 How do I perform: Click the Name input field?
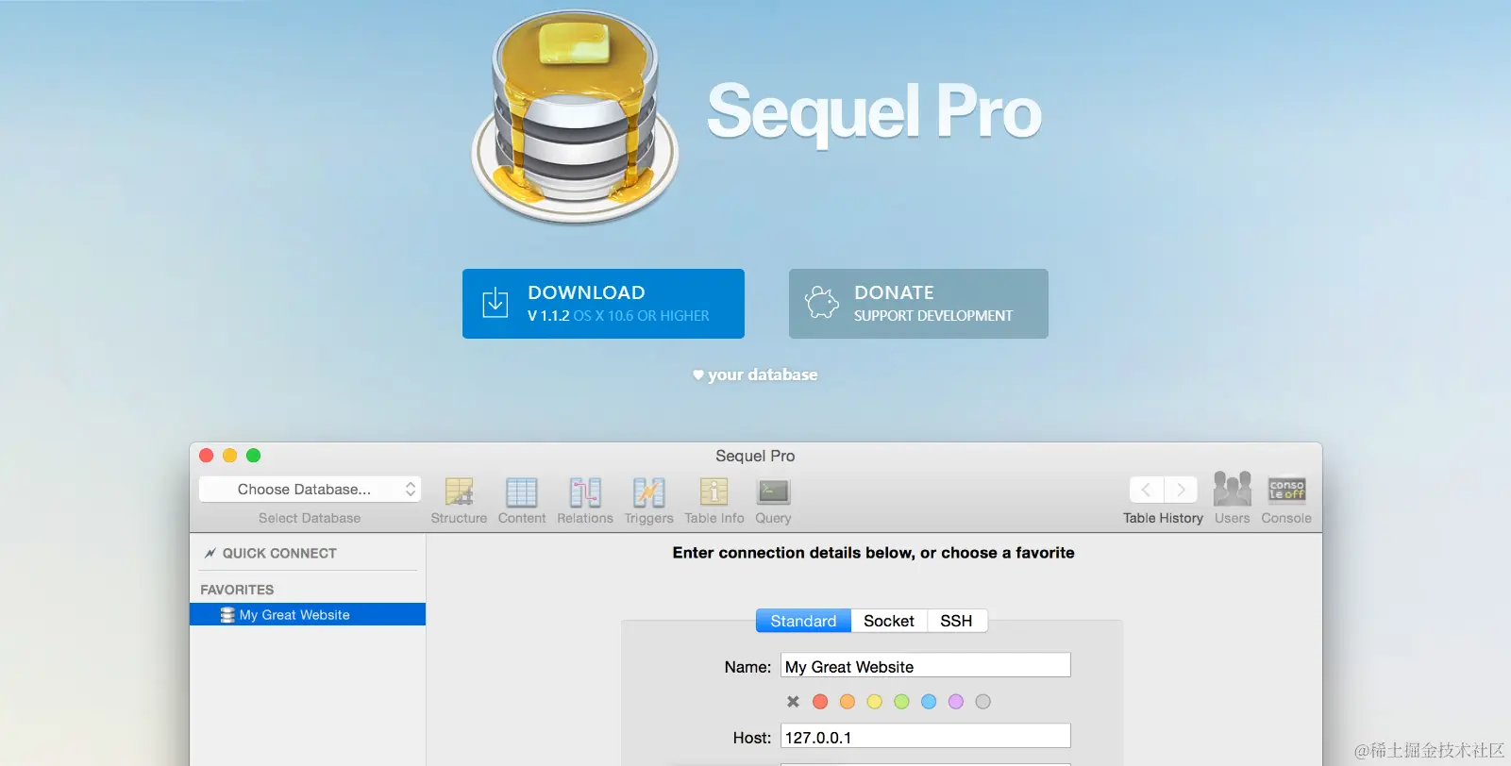(926, 665)
